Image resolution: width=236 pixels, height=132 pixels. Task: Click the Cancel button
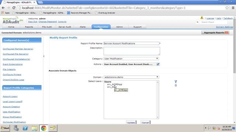point(145,122)
